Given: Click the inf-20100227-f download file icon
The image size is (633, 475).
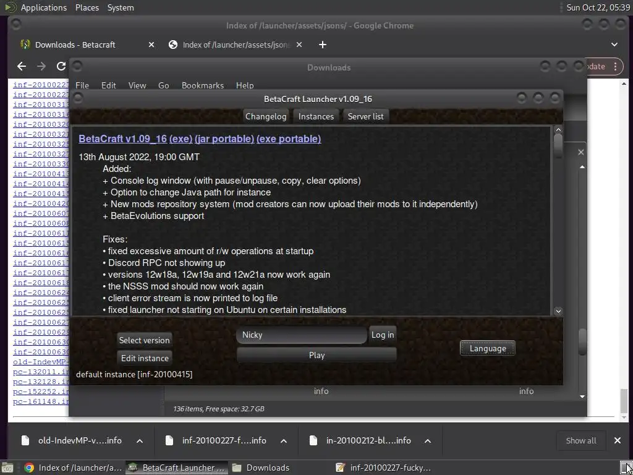Looking at the screenshot, I should tap(169, 440).
